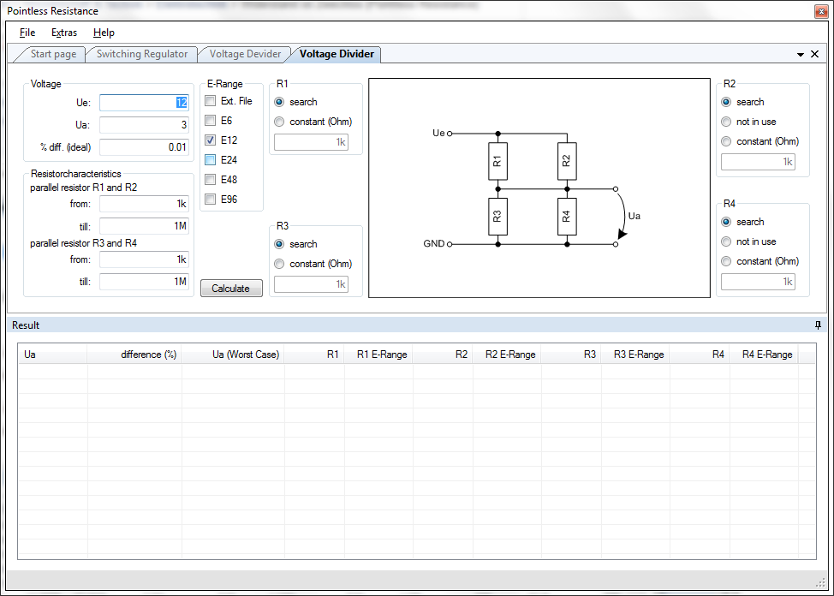
Task: Click R3 and R4 parallel 'from' field
Action: point(144,259)
